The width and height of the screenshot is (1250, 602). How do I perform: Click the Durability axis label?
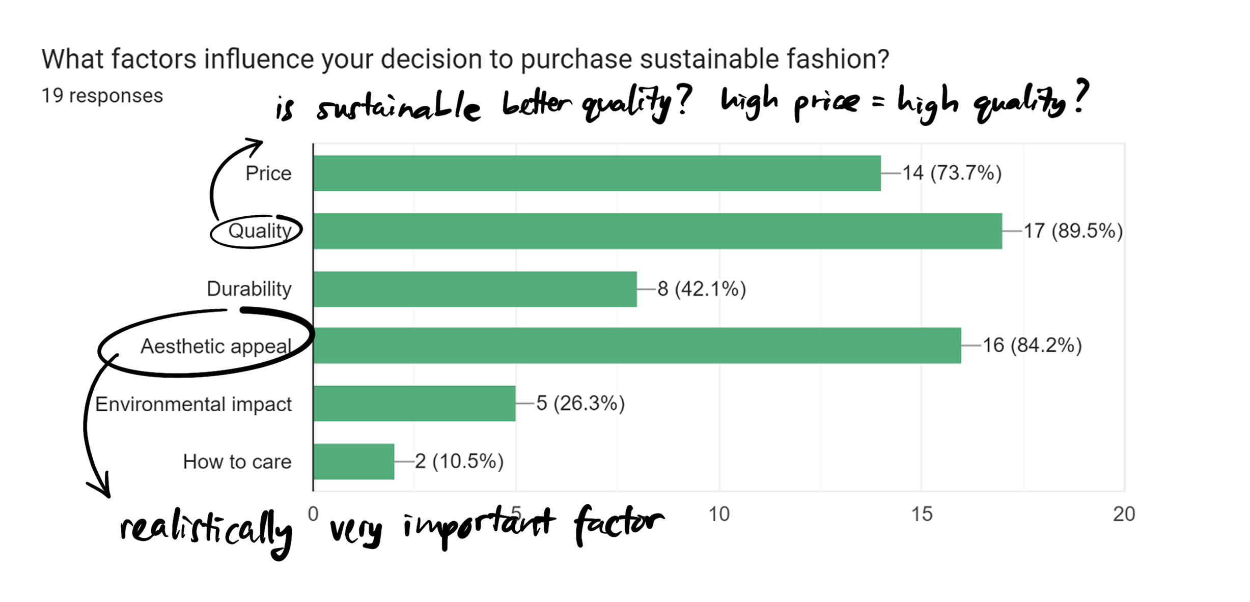[249, 289]
